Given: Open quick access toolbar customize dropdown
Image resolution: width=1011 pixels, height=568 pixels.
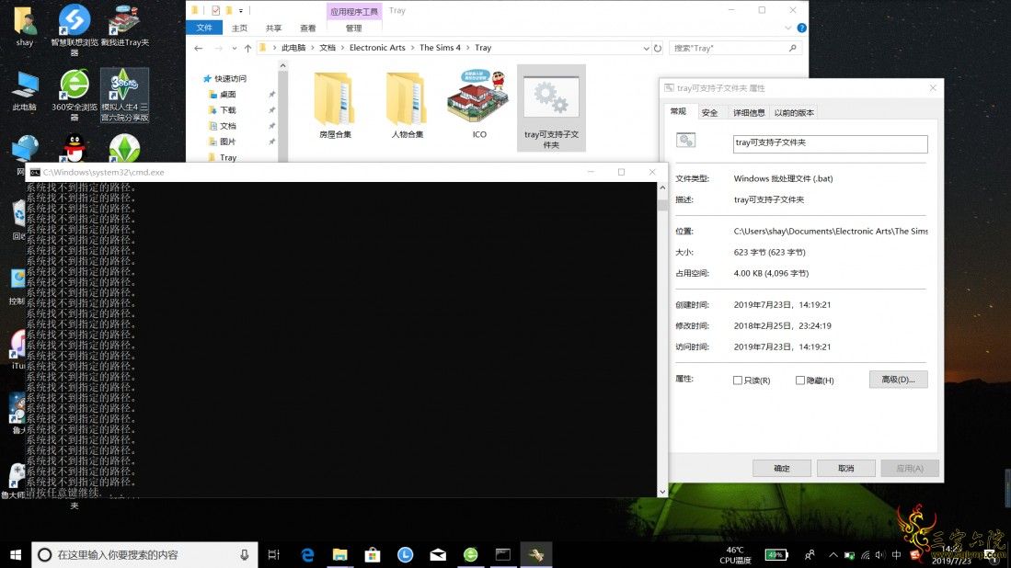Looking at the screenshot, I should [x=241, y=10].
